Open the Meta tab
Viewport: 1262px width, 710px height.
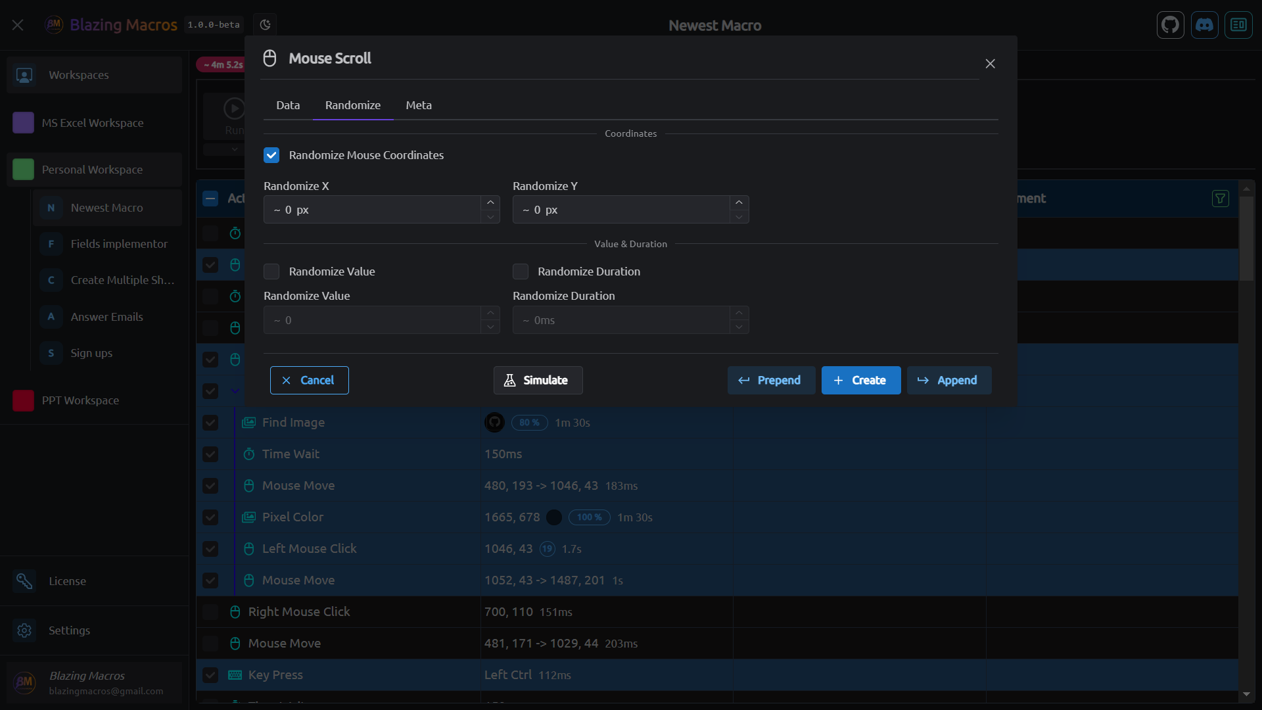[x=419, y=105]
